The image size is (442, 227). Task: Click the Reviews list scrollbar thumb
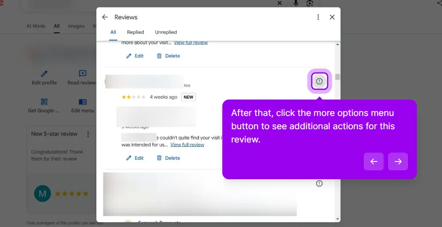[x=337, y=77]
